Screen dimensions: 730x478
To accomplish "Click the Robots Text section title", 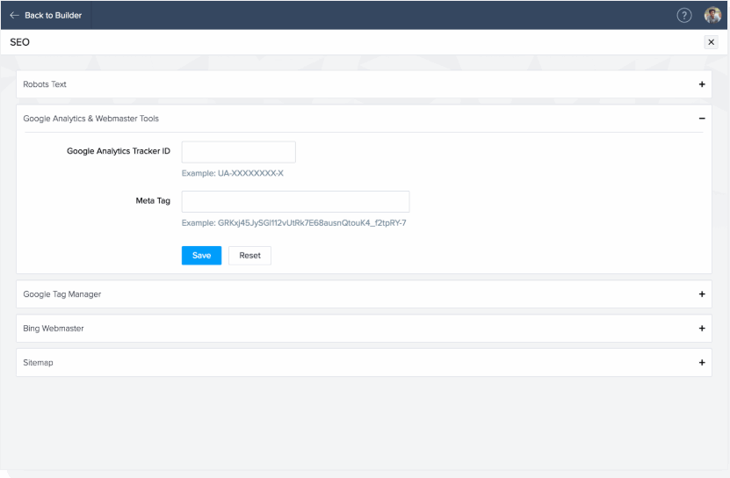I will 45,84.
